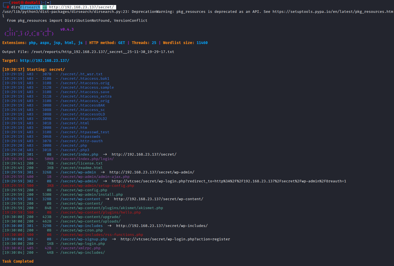
Task: Select the highlighted dirsearch autocomplete text
Action: click(30, 7)
